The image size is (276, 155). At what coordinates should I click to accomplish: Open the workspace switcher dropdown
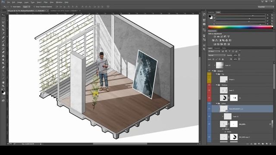point(266,7)
